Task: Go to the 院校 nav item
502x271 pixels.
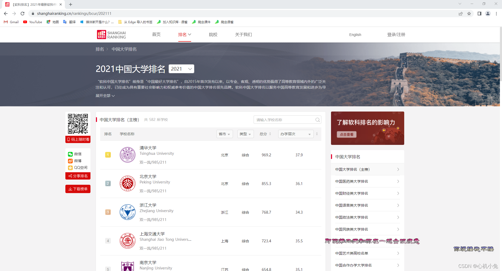Action: point(213,35)
